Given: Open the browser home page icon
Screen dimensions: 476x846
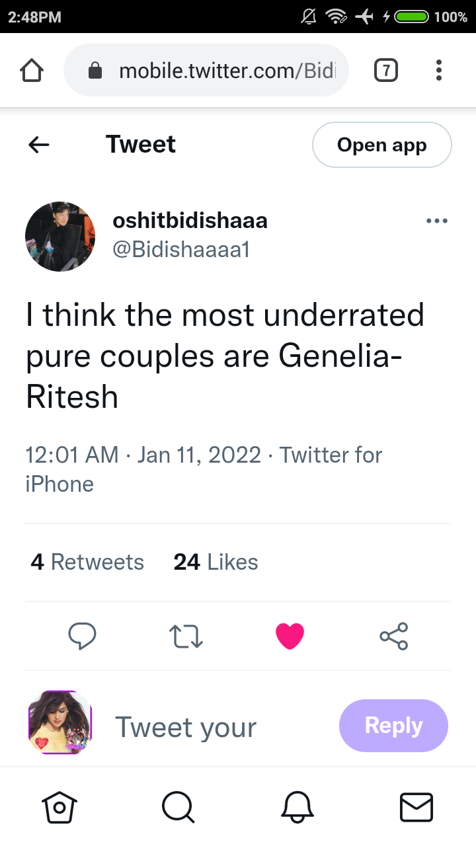Looking at the screenshot, I should (x=32, y=70).
